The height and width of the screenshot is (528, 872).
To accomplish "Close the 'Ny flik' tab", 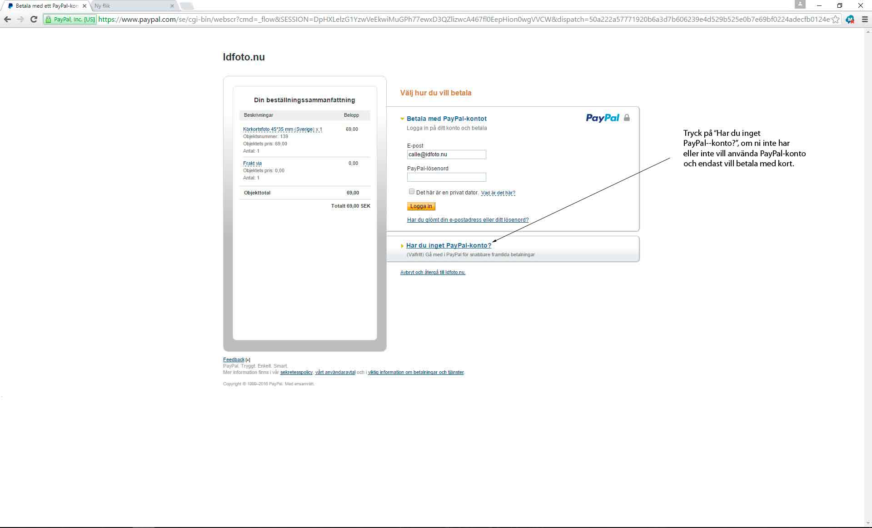I will click(x=172, y=6).
